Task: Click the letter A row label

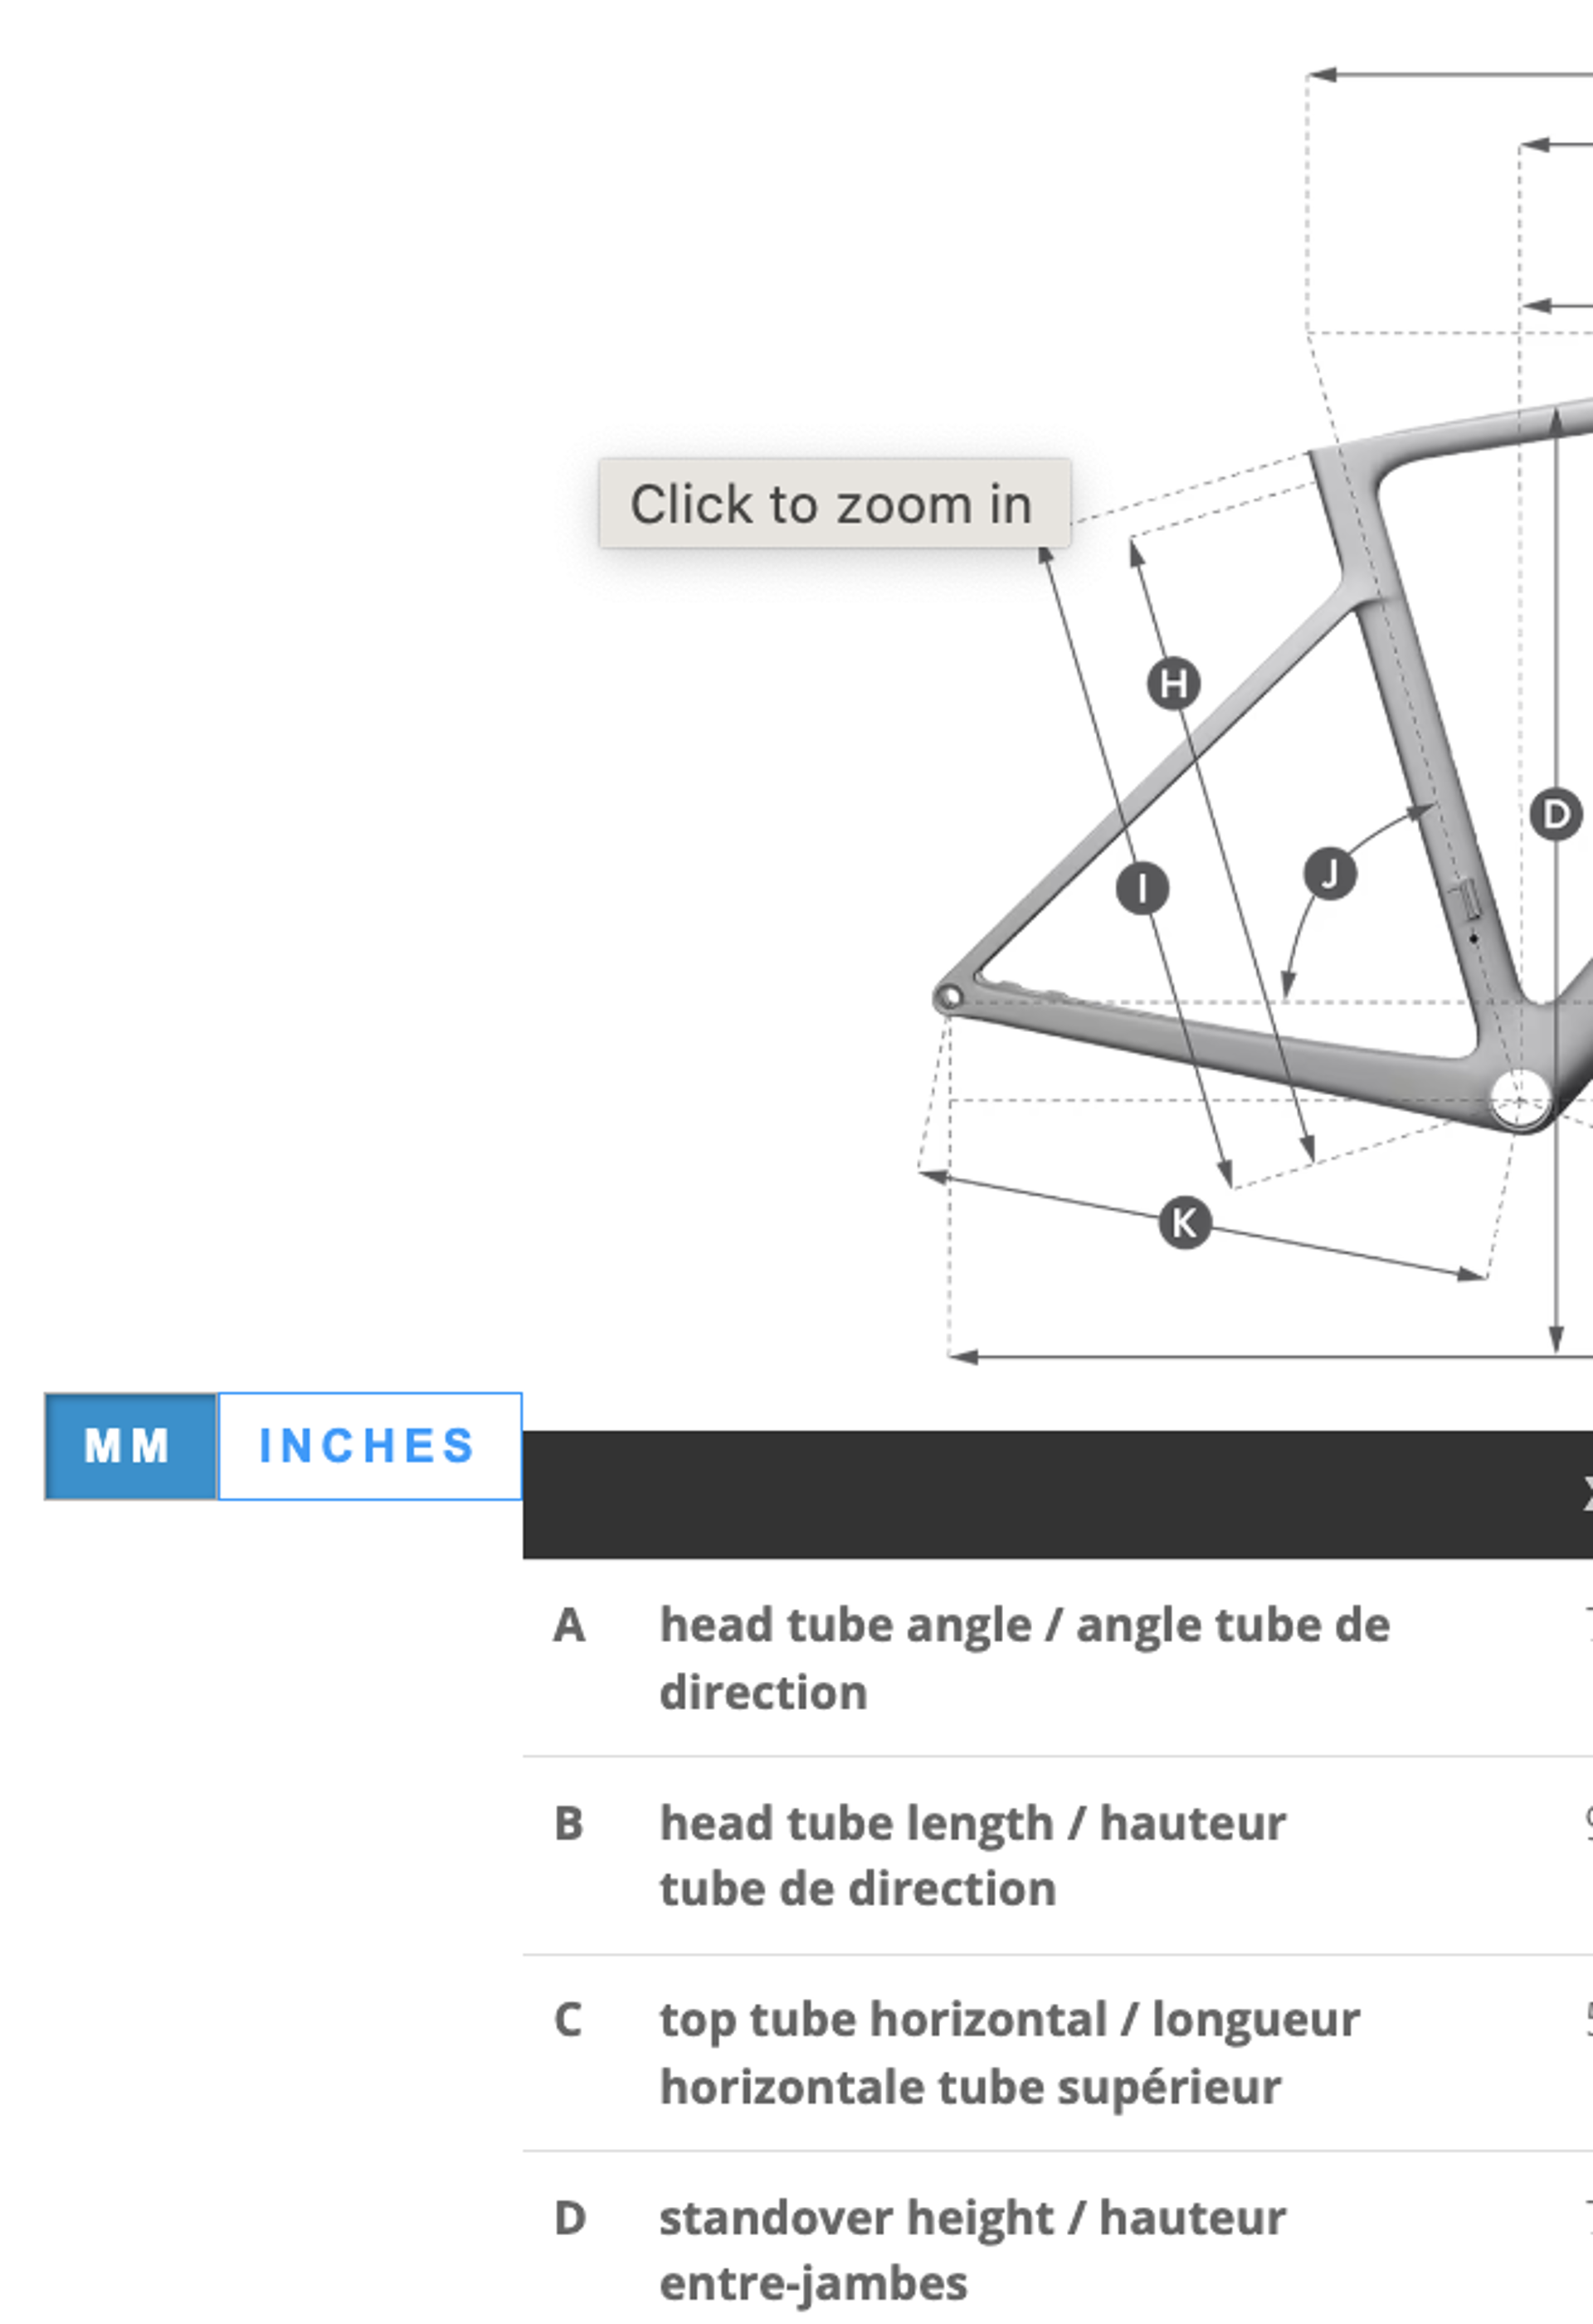Action: [569, 1625]
